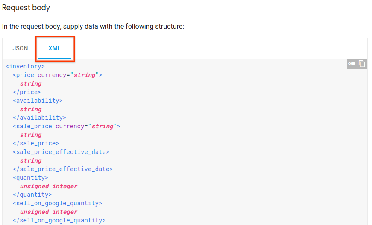The image size is (372, 225).
Task: Click the opening <sale_price_effective_date> tag
Action: [x=61, y=152]
